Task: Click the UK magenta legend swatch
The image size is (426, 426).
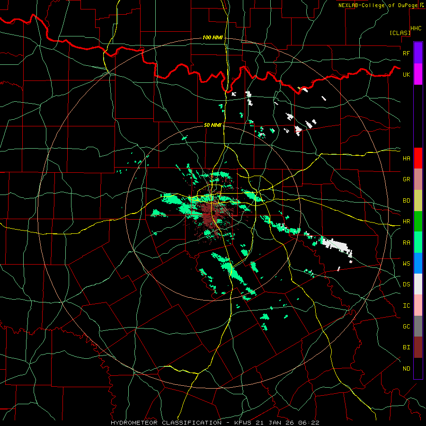Action: point(418,74)
